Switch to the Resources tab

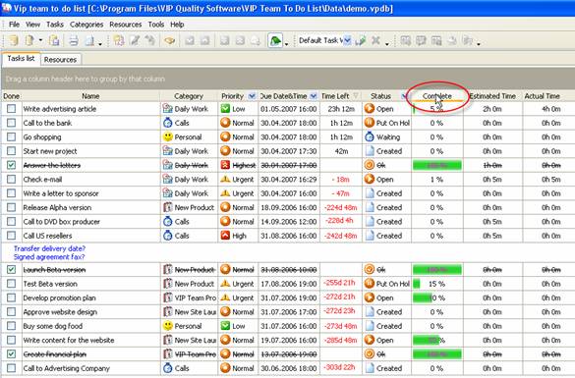coord(60,60)
